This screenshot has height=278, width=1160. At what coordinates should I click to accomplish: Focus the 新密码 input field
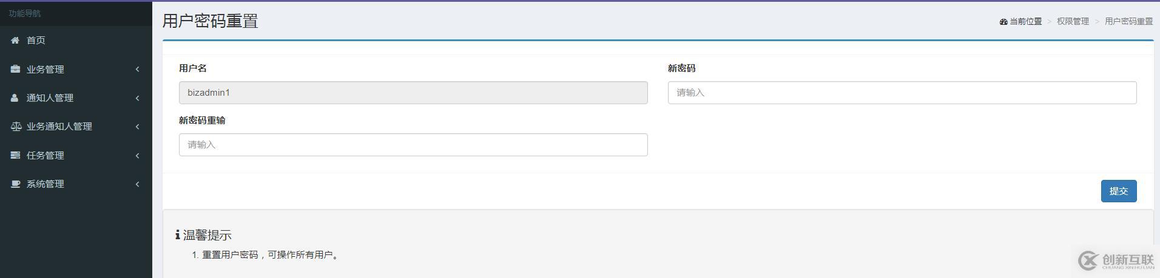point(902,93)
